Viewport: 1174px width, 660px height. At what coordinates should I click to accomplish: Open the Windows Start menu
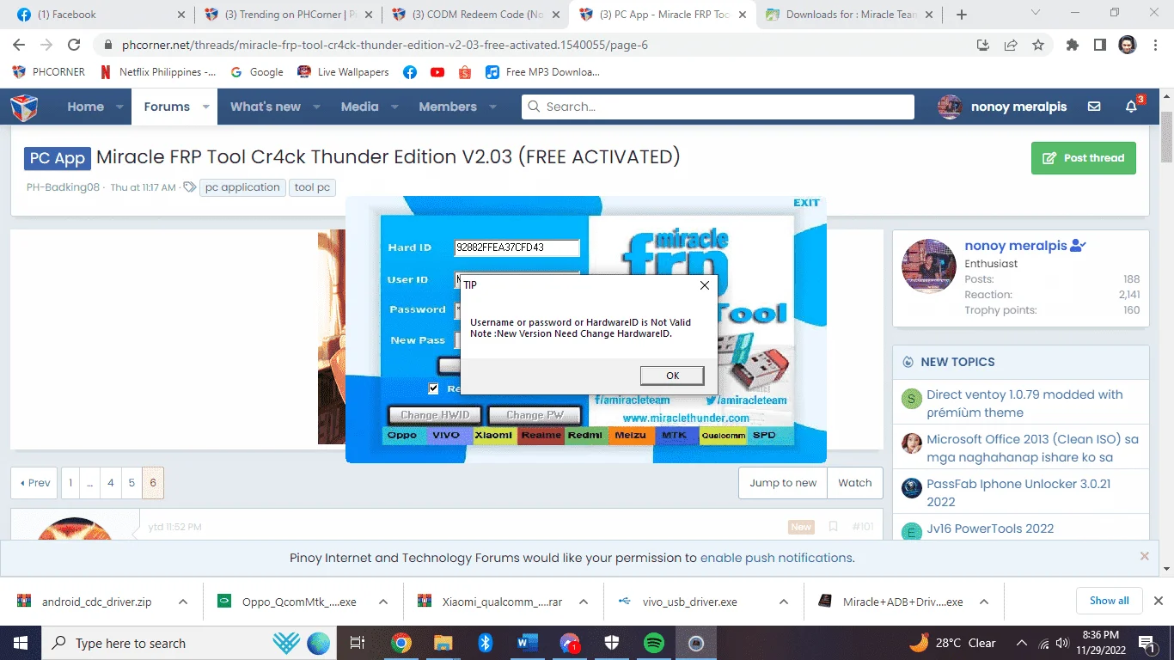point(21,643)
